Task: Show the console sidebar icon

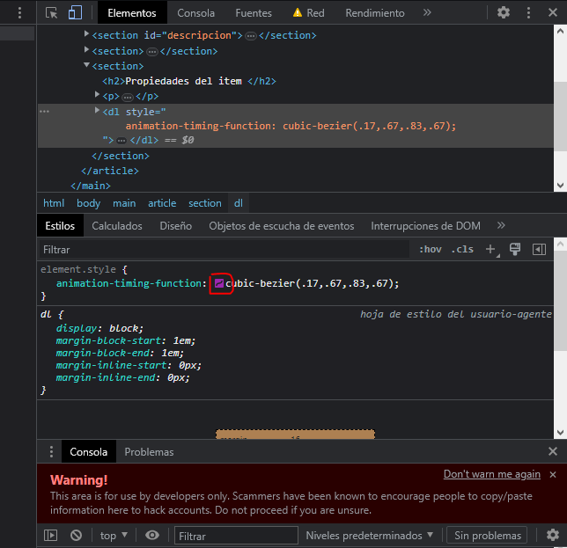Action: click(x=51, y=535)
